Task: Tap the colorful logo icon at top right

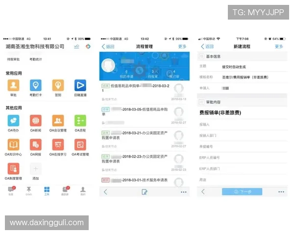Action: 88,47
